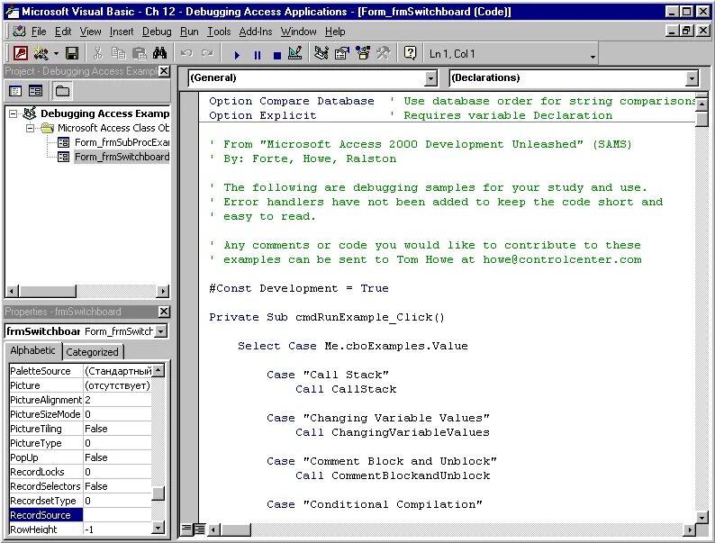Viewport: 715px width, 543px height.
Task: Toggle Design Mode ruler icon
Action: coord(295,53)
